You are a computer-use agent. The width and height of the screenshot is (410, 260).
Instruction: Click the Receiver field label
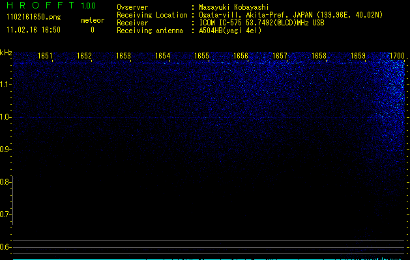(132, 23)
